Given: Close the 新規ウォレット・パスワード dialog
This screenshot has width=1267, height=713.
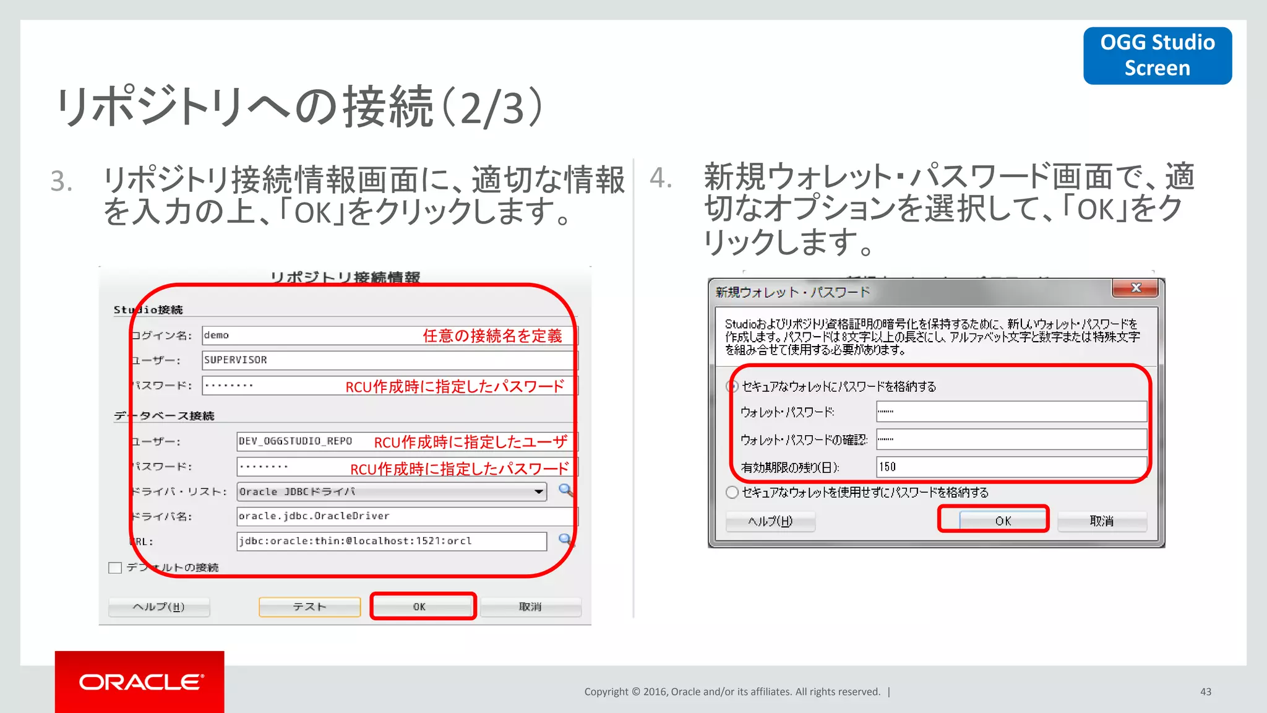Looking at the screenshot, I should pyautogui.click(x=1135, y=288).
